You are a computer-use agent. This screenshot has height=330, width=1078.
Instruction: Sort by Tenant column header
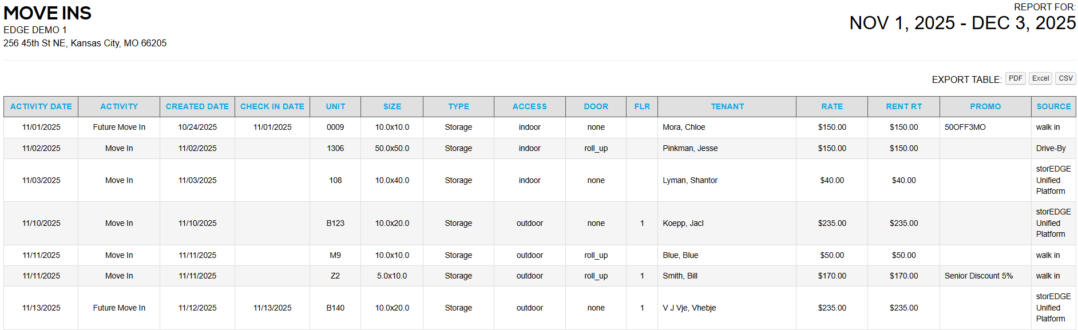727,106
